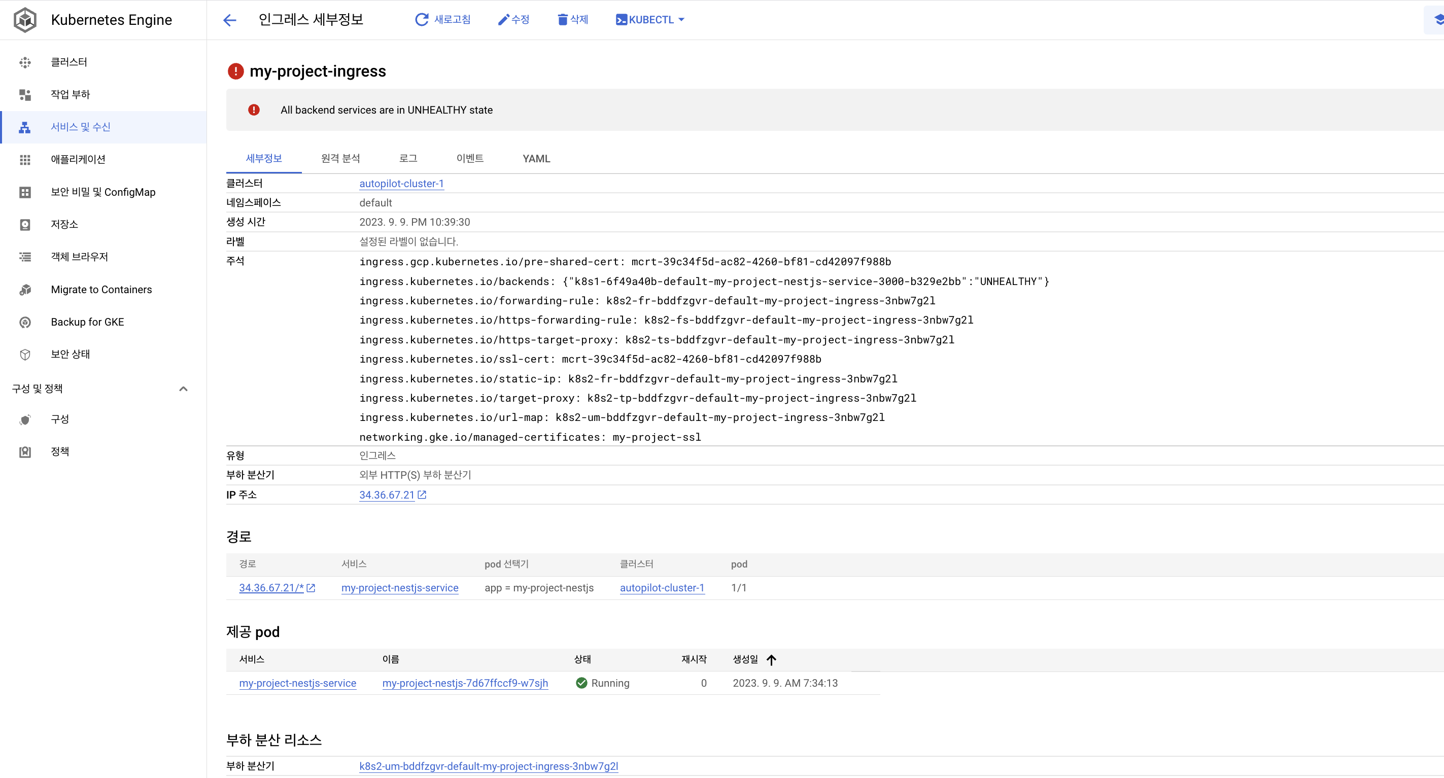The width and height of the screenshot is (1444, 778).
Task: Click the 작업 부하 sidebar icon
Action: tap(25, 95)
